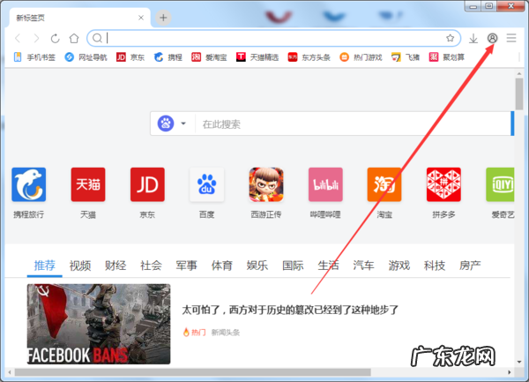Image resolution: width=529 pixels, height=382 pixels.
Task: Switch to the 房产 tab
Action: tap(470, 266)
